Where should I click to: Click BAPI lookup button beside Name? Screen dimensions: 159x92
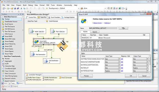tap(123, 28)
